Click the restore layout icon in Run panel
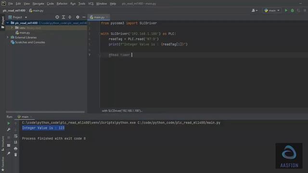This screenshot has width=308, height=173. click(x=9, y=145)
